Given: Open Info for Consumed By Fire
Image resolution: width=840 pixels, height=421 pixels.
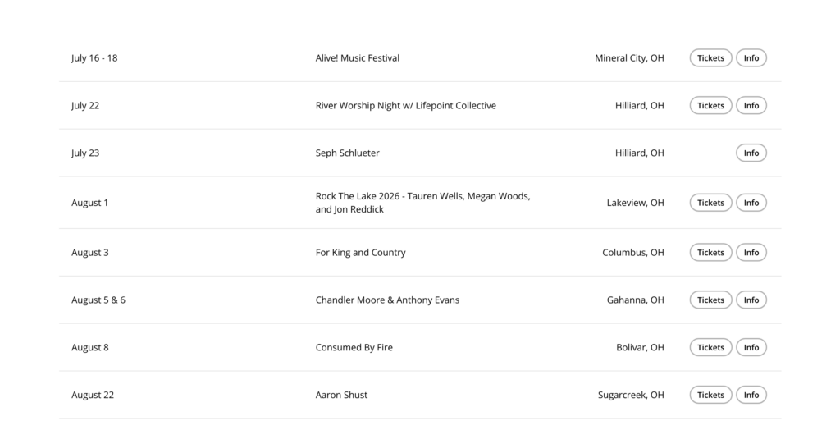Looking at the screenshot, I should click(x=751, y=347).
